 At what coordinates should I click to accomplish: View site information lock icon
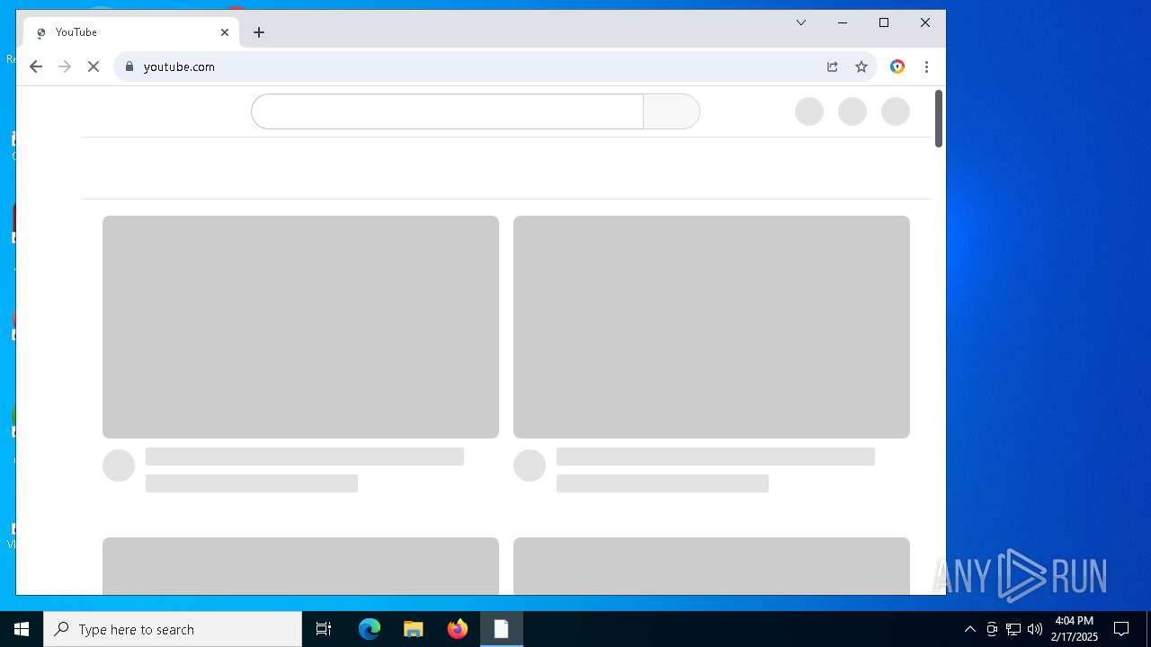click(129, 66)
